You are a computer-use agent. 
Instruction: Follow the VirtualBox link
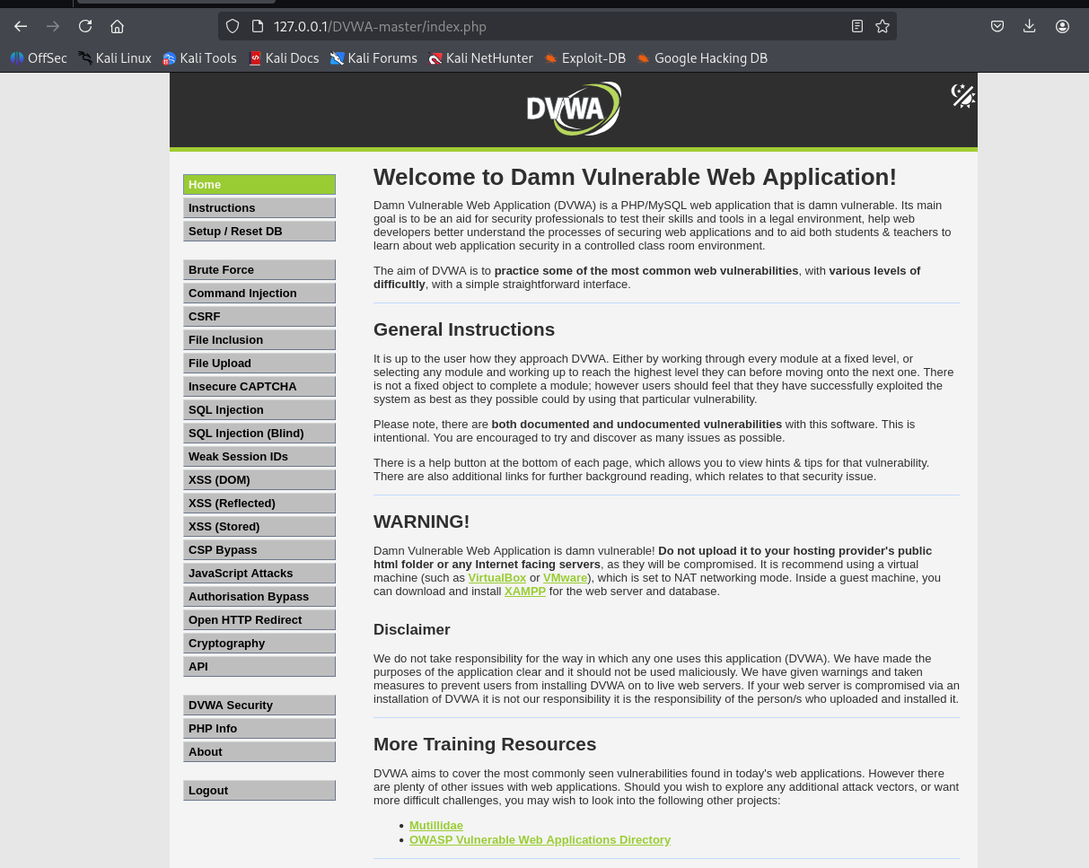point(497,578)
